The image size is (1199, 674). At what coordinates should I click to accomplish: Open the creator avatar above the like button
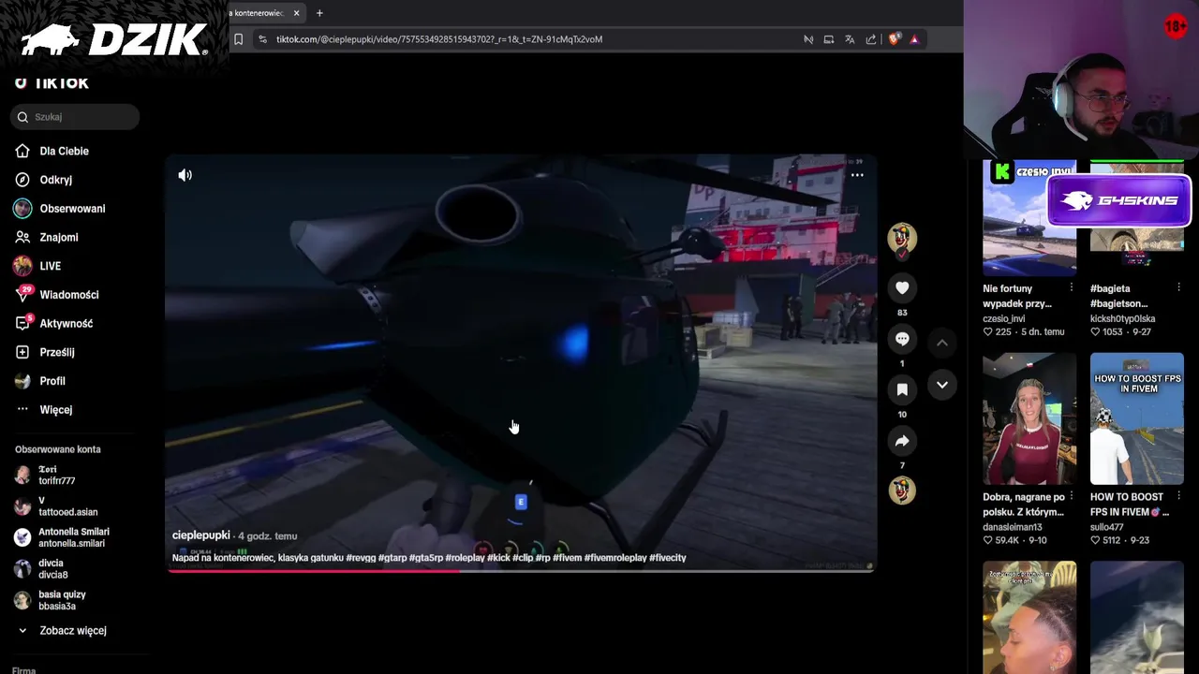[x=902, y=239]
